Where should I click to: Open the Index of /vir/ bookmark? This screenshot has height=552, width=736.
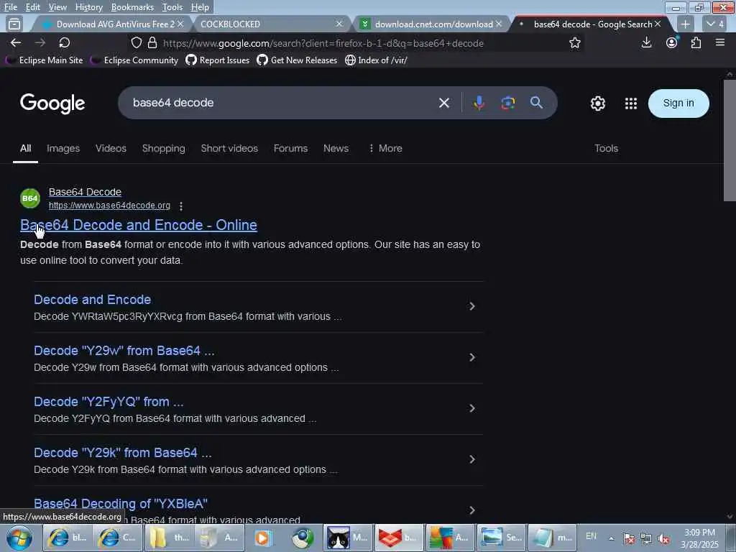coord(376,60)
